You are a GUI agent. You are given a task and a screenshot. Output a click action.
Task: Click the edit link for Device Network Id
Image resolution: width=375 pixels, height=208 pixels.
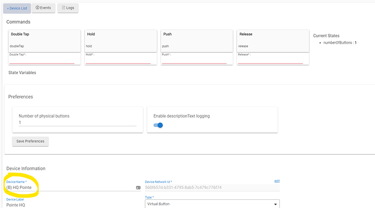click(x=277, y=181)
